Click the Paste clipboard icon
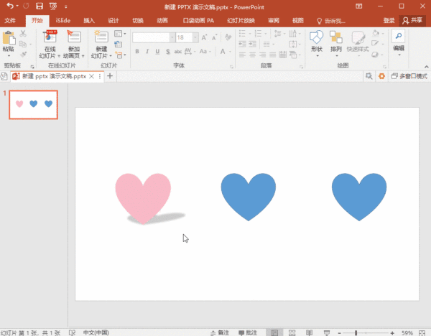The height and width of the screenshot is (336, 431). 9,37
